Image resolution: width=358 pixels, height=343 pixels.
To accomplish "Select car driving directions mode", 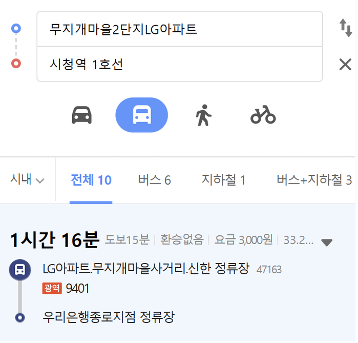I will click(82, 115).
